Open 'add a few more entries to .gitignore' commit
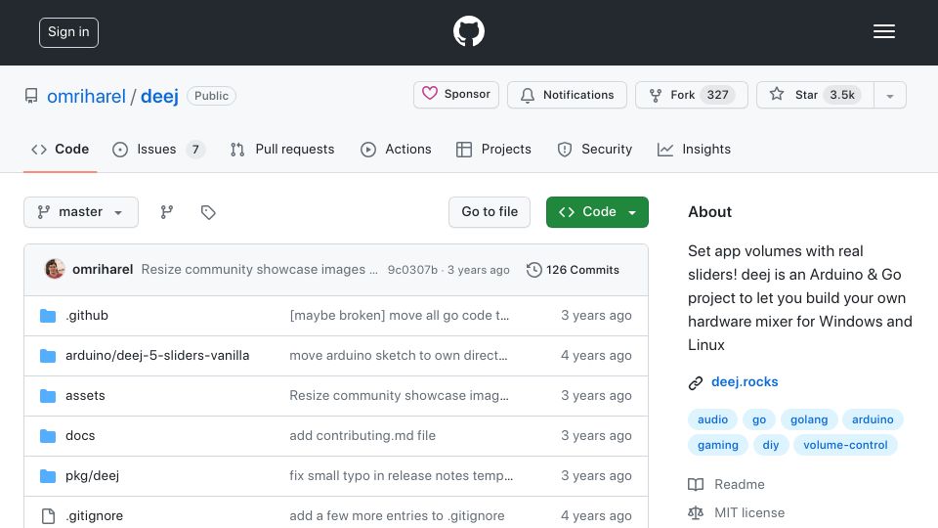Image resolution: width=938 pixels, height=528 pixels. pos(398,516)
